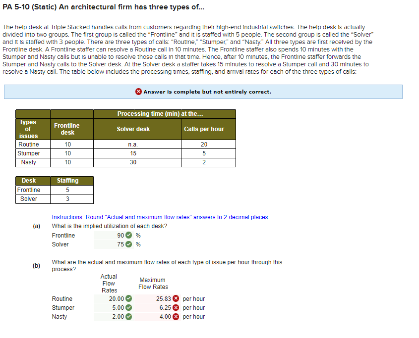Click the staffing value '3' for Solver
Screen dimensions: 419x338
click(67, 199)
